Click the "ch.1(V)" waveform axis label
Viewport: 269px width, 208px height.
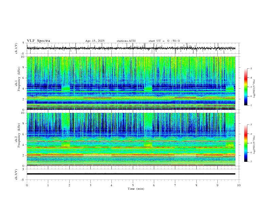[x=16, y=48]
